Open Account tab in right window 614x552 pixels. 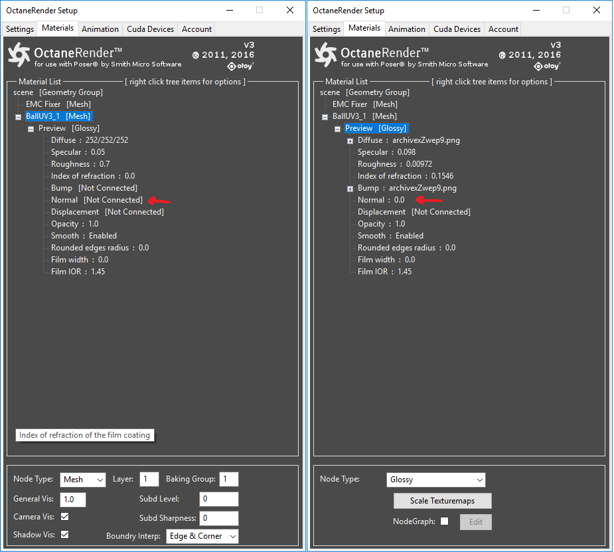(503, 29)
